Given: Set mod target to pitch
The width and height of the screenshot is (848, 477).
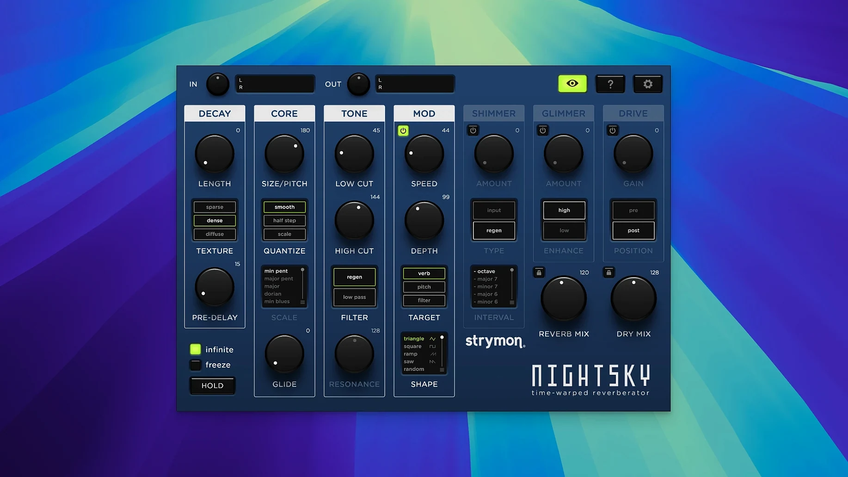Looking at the screenshot, I should point(424,287).
